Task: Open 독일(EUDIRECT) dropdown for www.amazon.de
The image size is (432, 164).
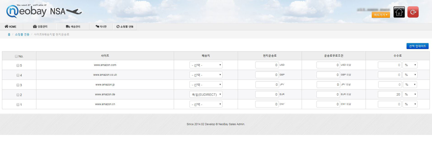Action: coord(206,94)
